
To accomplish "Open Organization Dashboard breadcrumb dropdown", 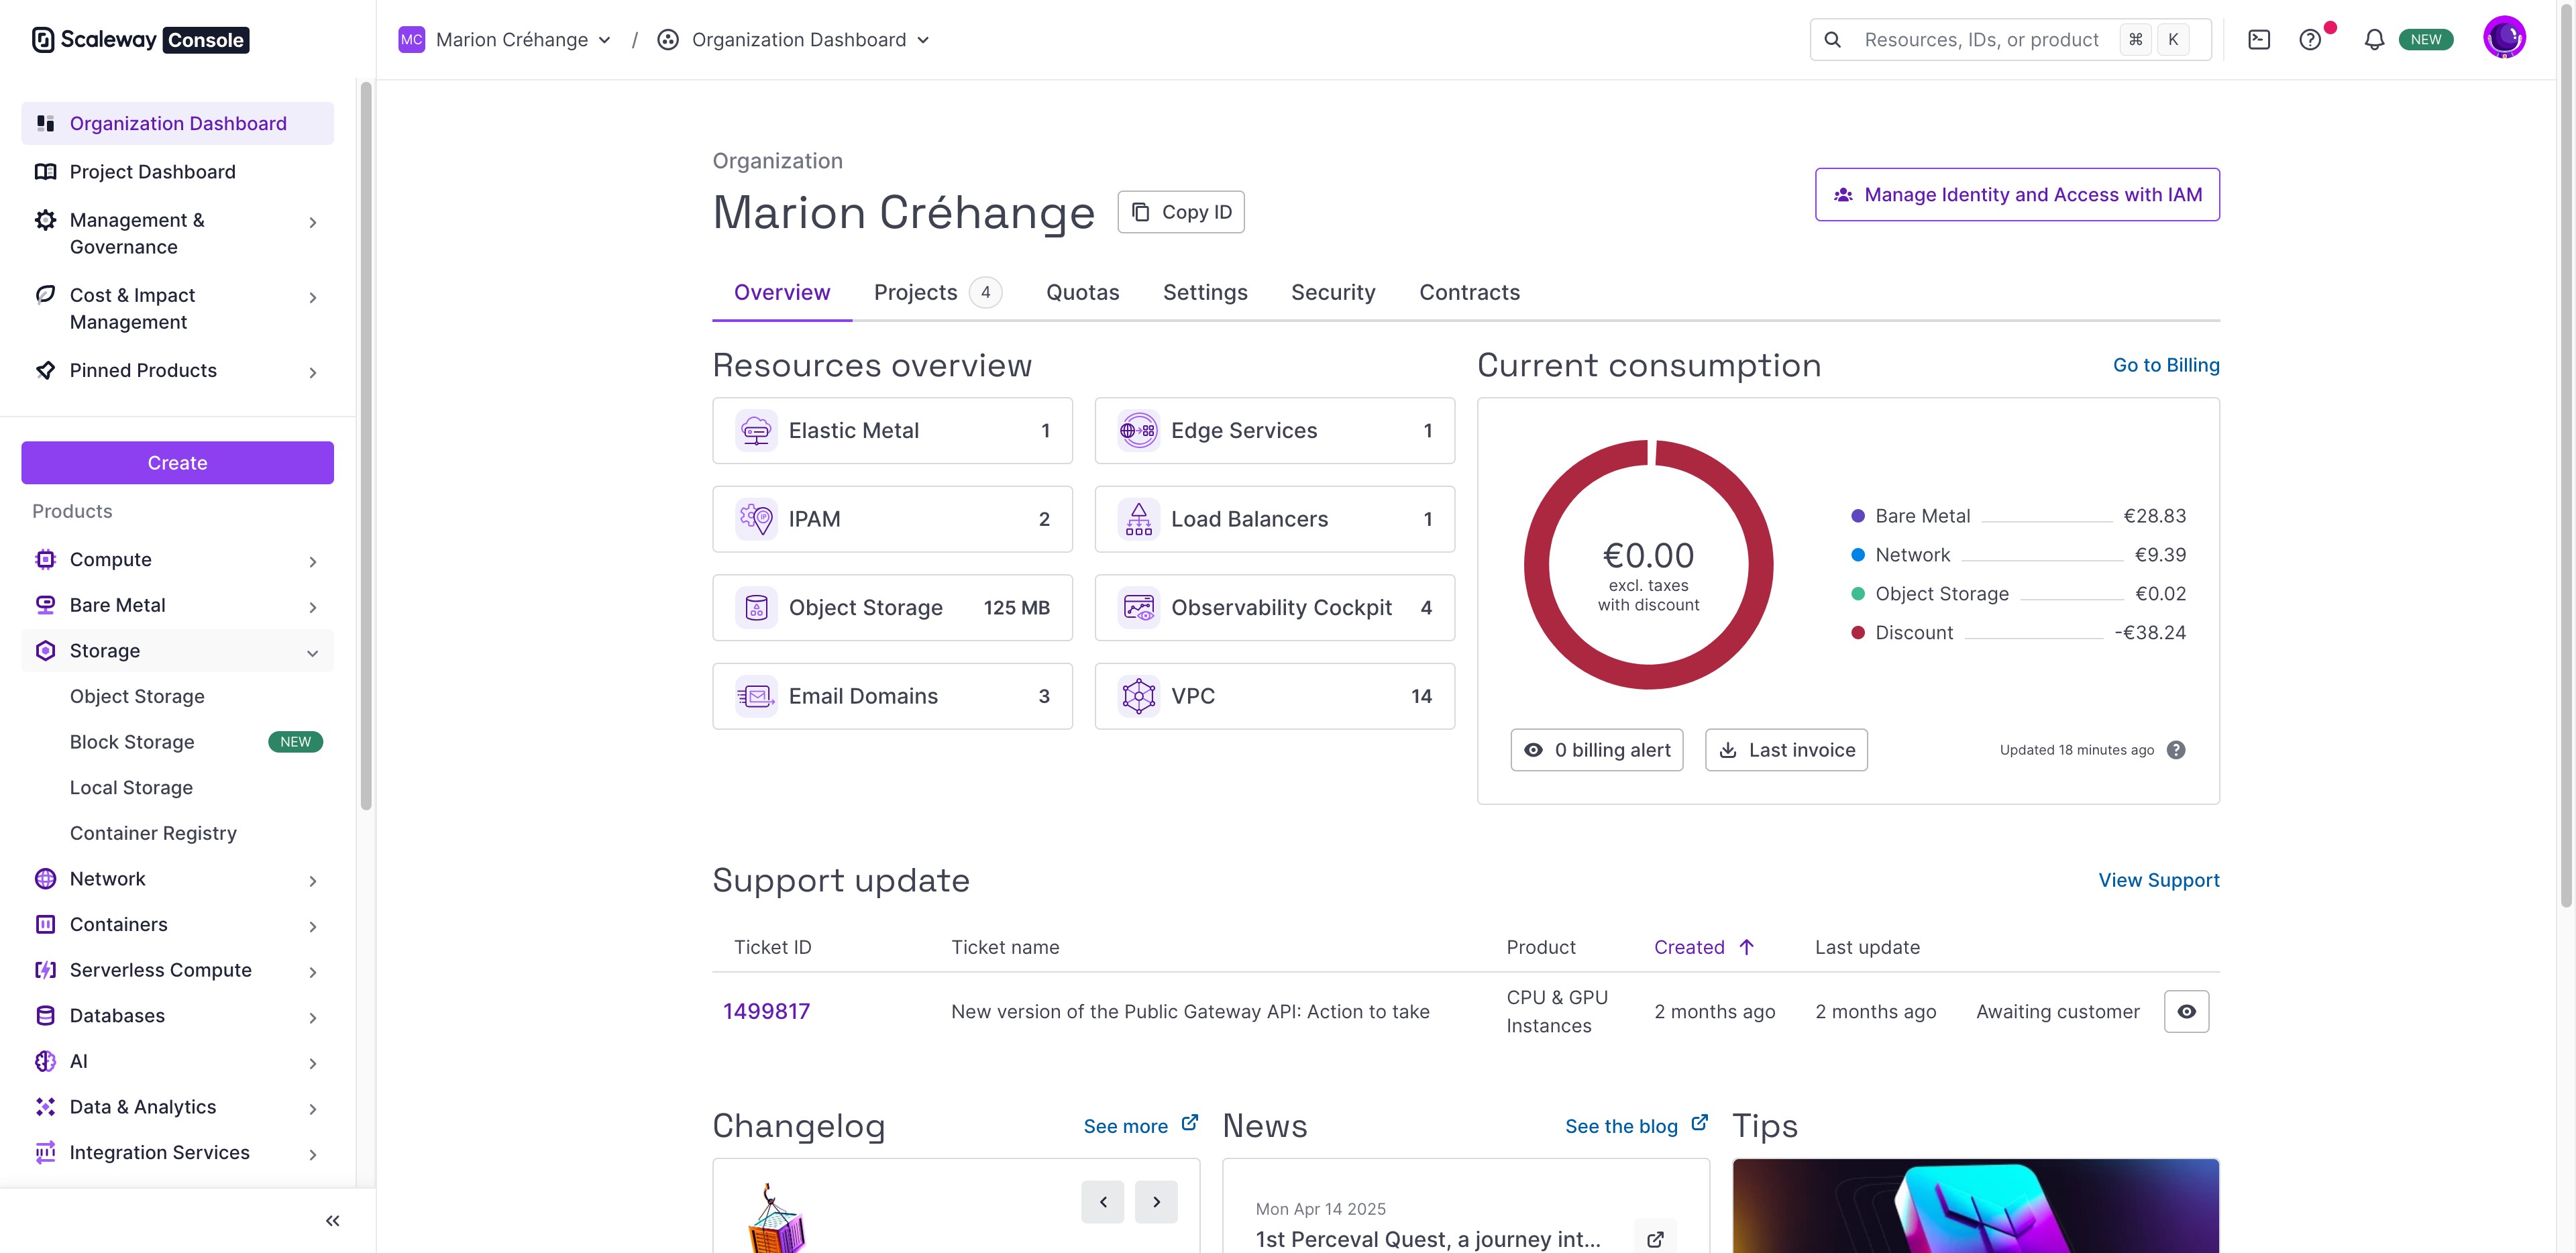I will (x=793, y=40).
